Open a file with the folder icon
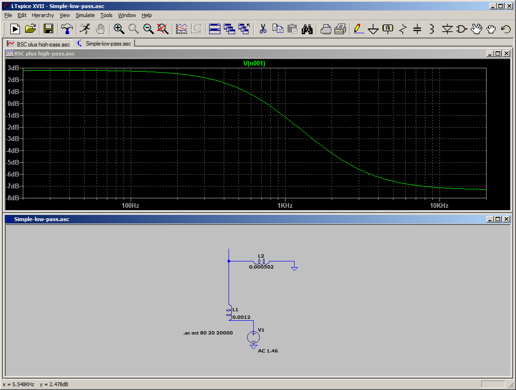This screenshot has width=516, height=390. 30,29
